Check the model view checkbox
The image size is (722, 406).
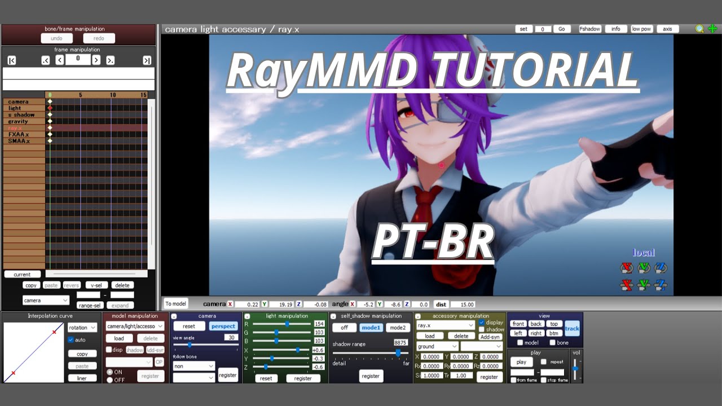click(x=520, y=343)
